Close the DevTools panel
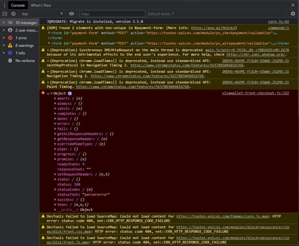Screen dimensions: 299x246 pyautogui.click(x=293, y=5)
